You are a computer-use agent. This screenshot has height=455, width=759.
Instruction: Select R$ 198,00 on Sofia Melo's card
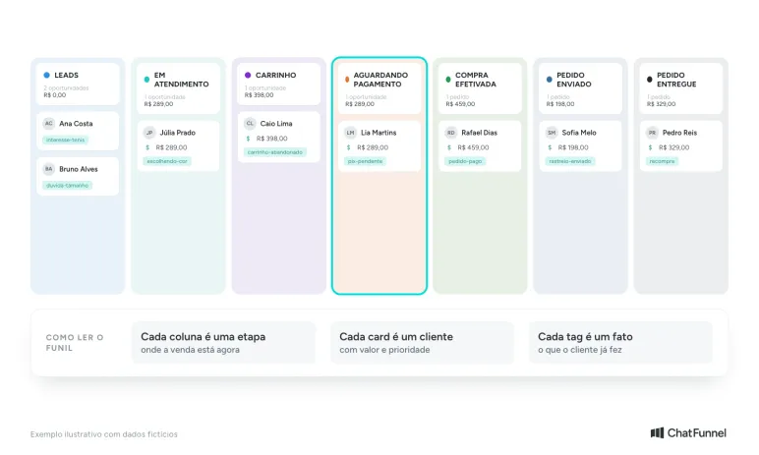pyautogui.click(x=573, y=147)
